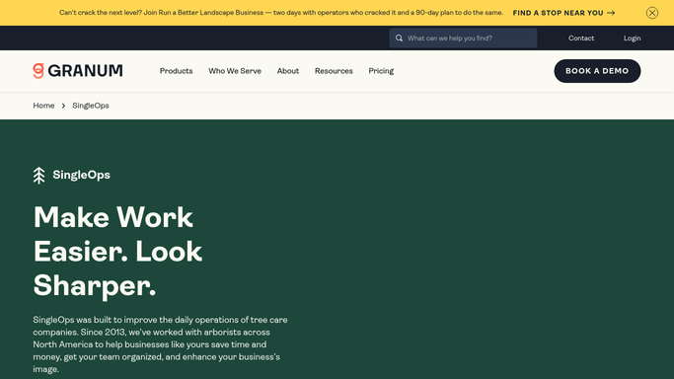Close the yellow announcement banner
674x379 pixels.
pyautogui.click(x=651, y=13)
